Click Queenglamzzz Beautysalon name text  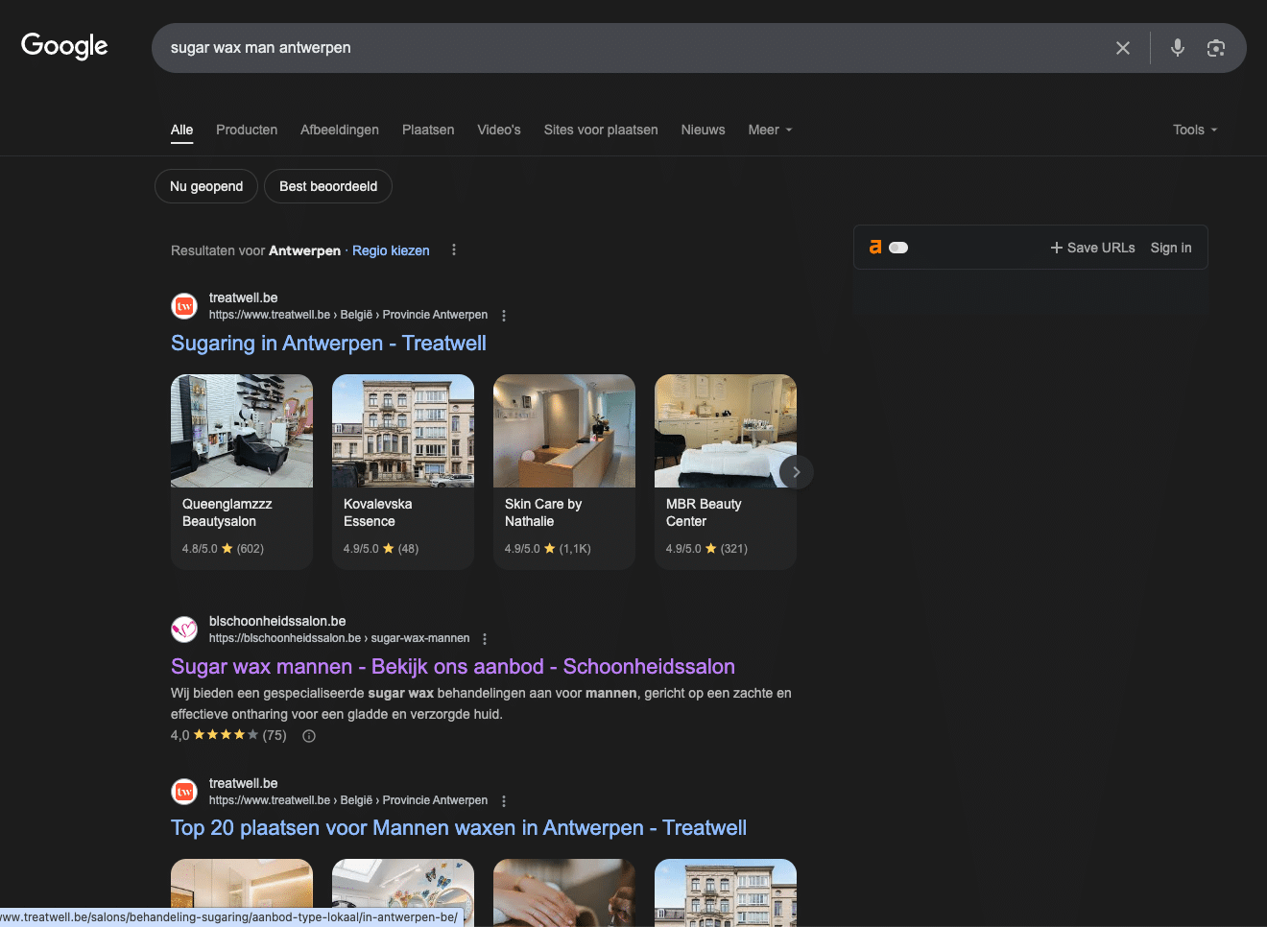click(227, 512)
